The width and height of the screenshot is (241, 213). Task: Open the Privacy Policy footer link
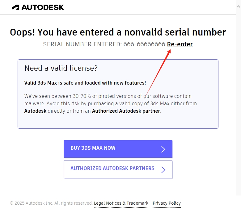pyautogui.click(x=167, y=203)
